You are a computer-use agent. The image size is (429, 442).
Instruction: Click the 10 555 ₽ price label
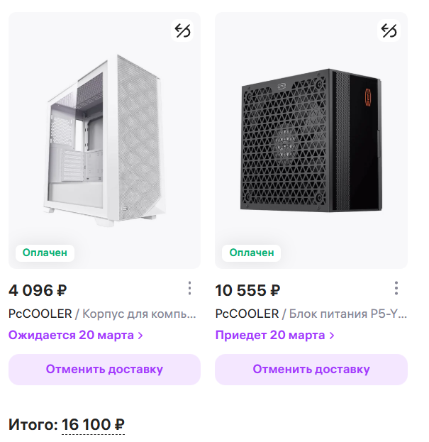(x=247, y=290)
